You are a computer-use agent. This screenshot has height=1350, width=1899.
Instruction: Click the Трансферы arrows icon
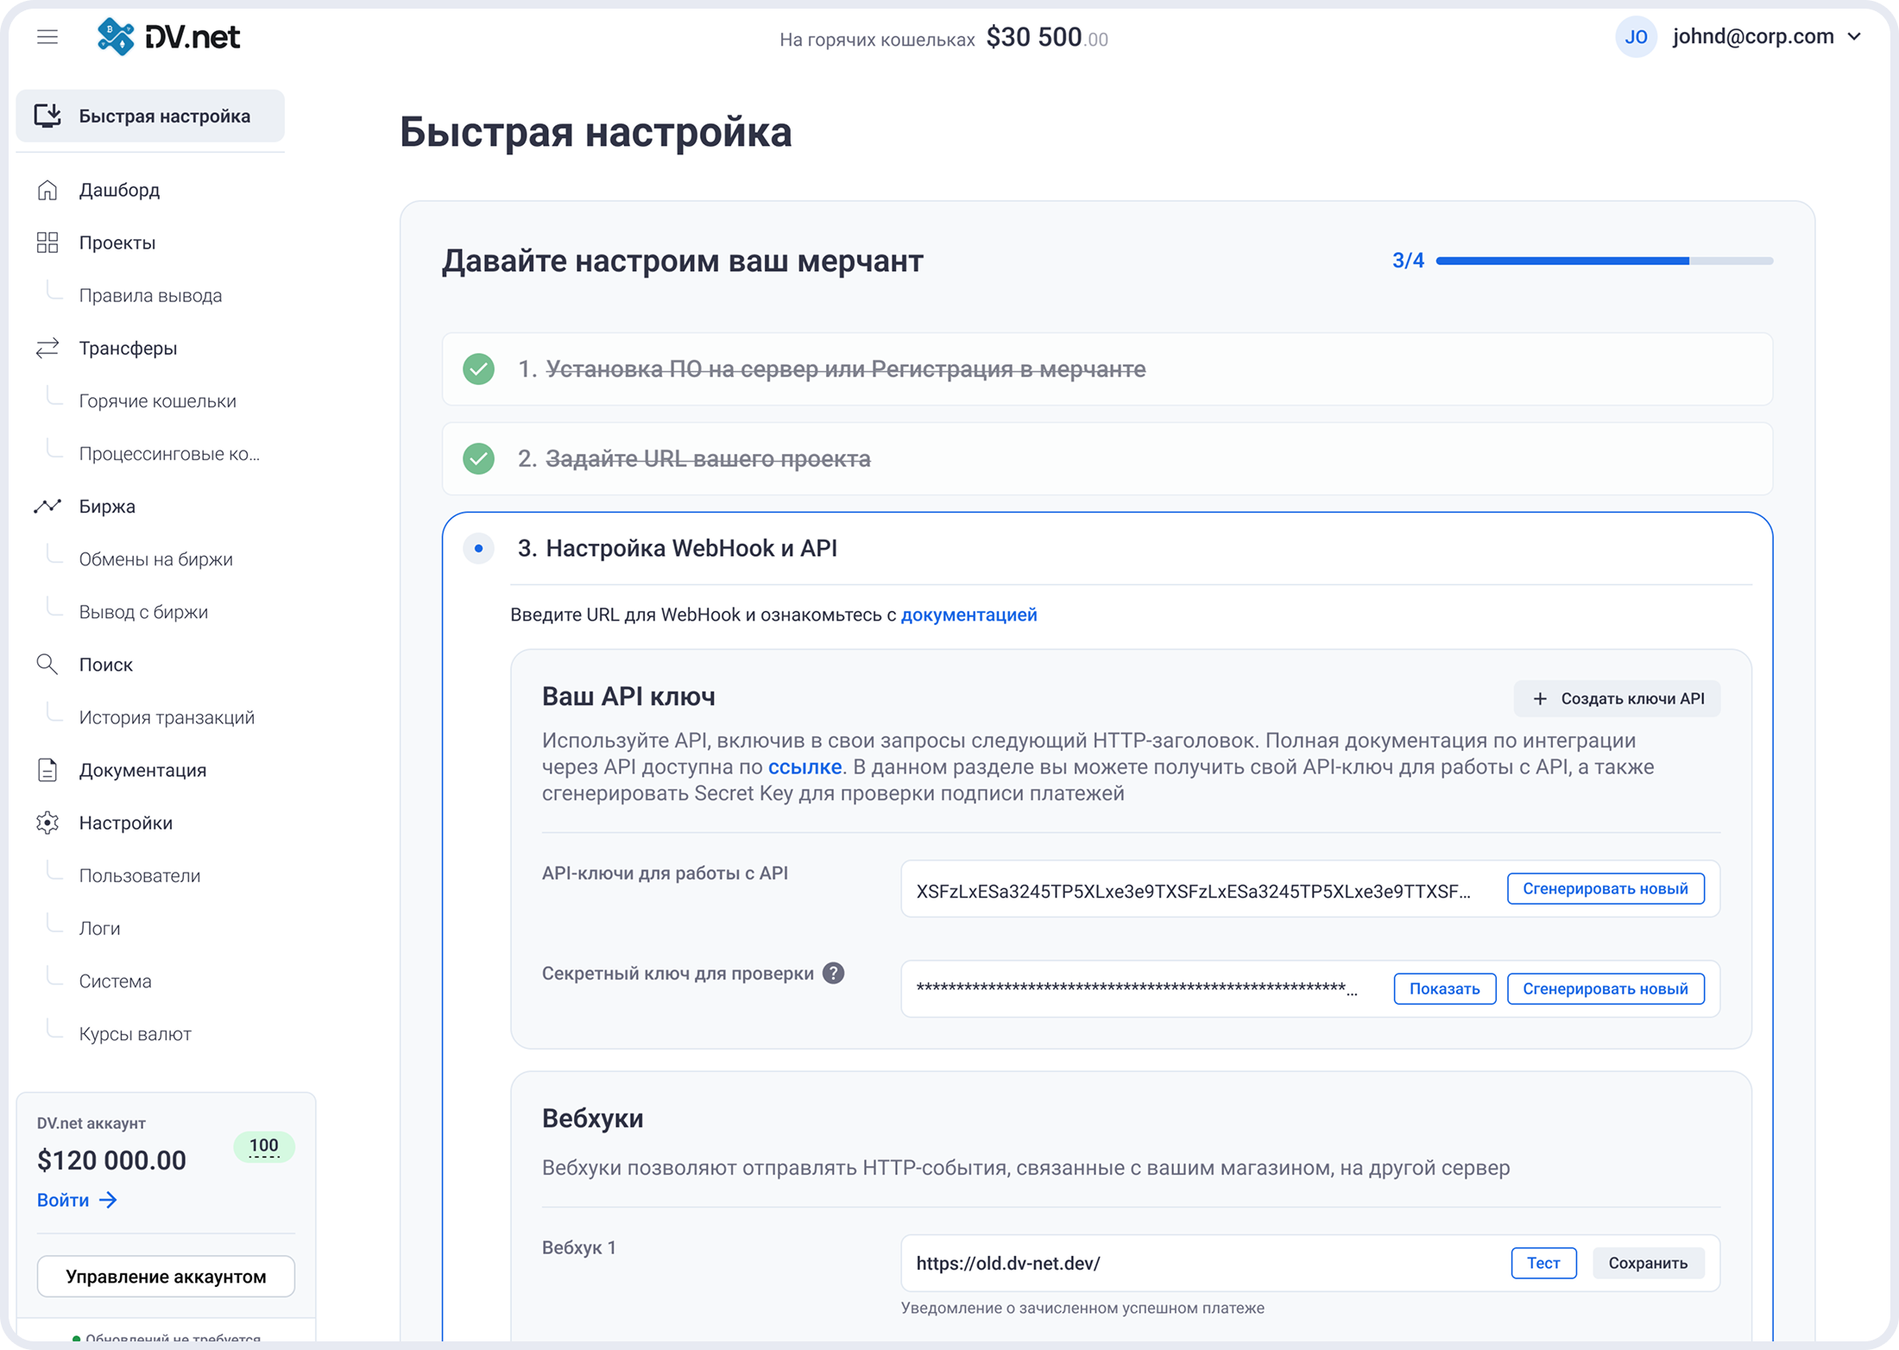pos(47,348)
